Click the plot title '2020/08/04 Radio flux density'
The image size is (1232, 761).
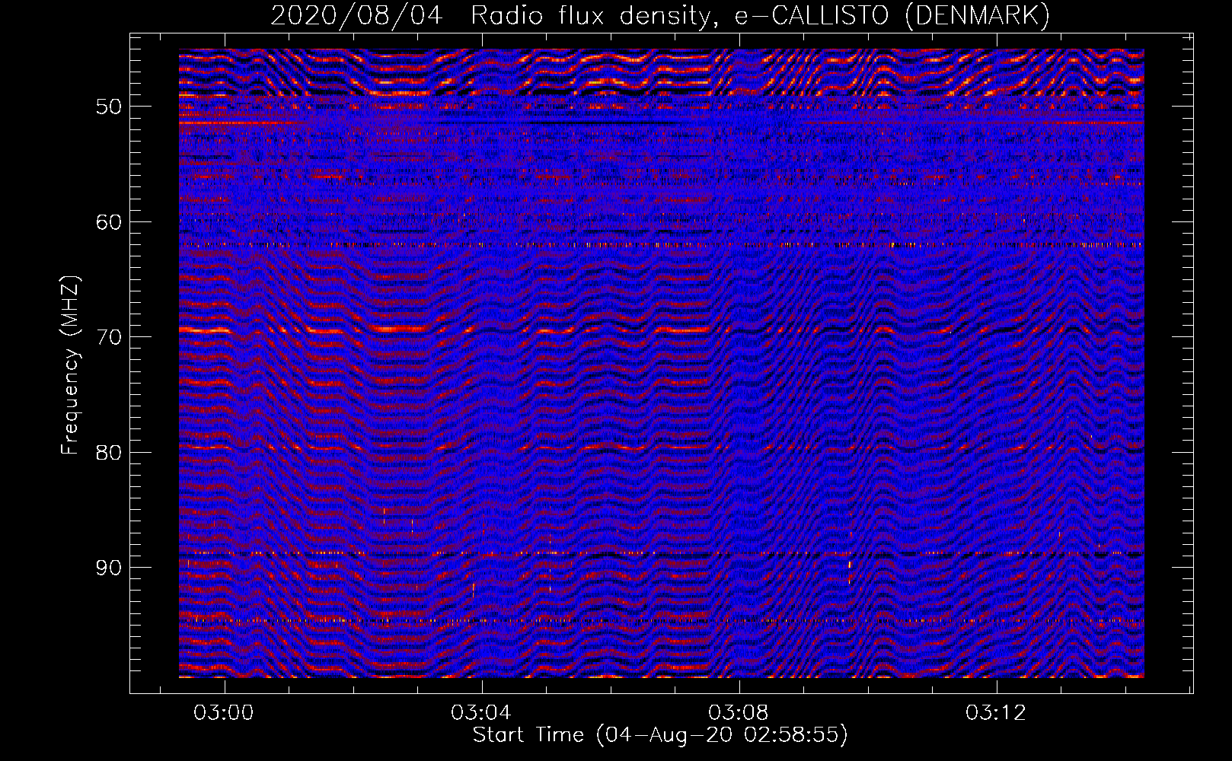[660, 15]
